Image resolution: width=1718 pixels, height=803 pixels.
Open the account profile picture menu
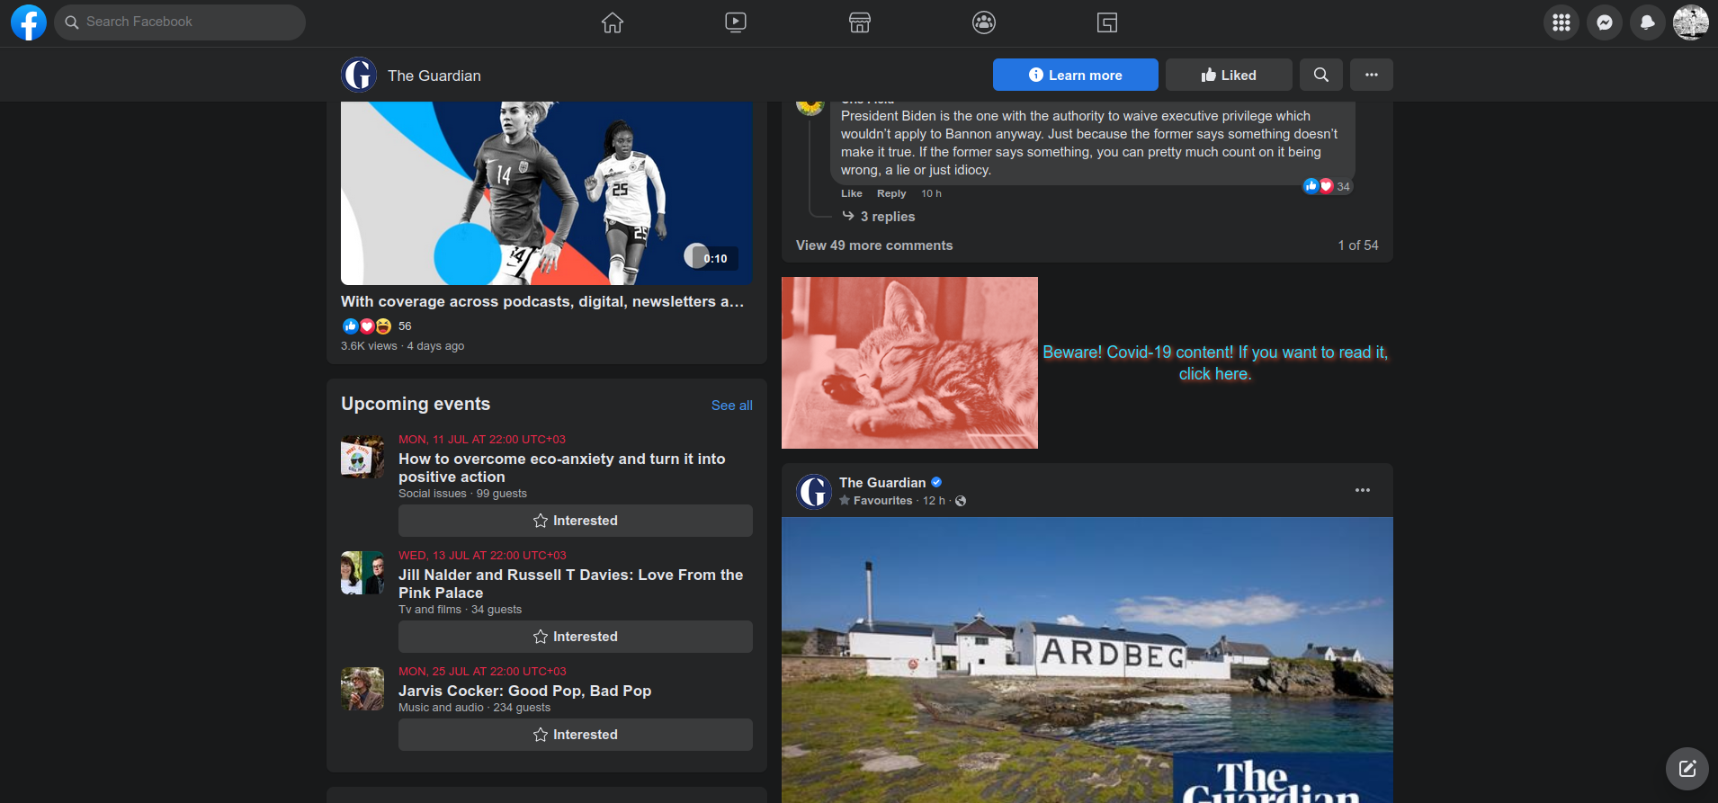1691,22
